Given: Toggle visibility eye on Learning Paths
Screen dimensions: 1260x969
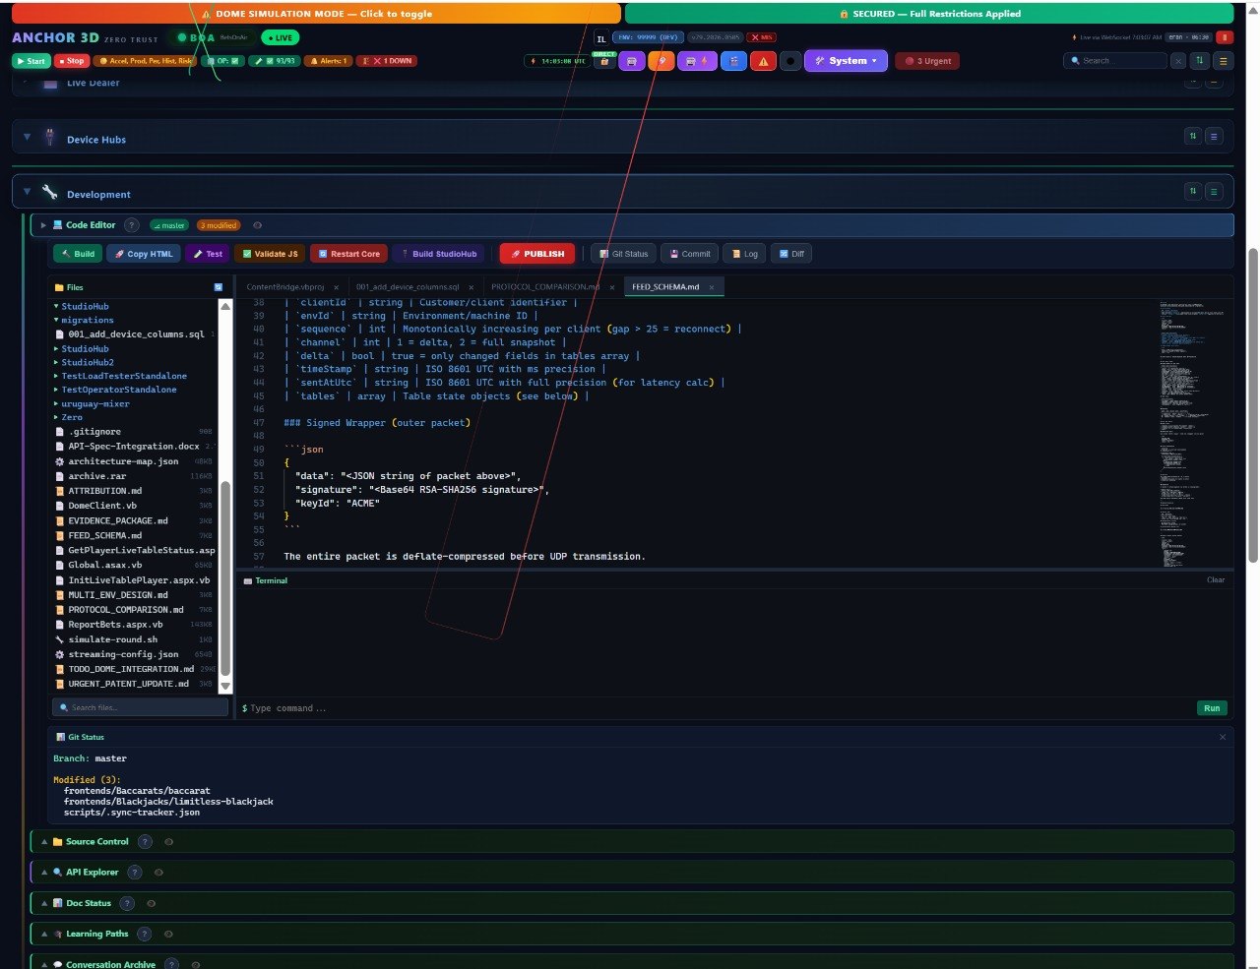Looking at the screenshot, I should pyautogui.click(x=168, y=934).
